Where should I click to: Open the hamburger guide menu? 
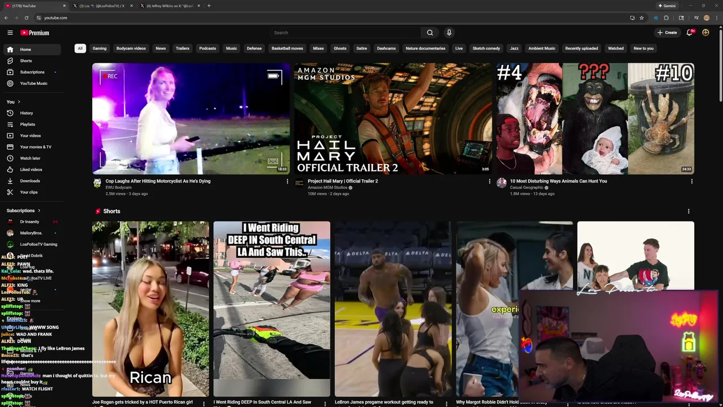pyautogui.click(x=10, y=33)
